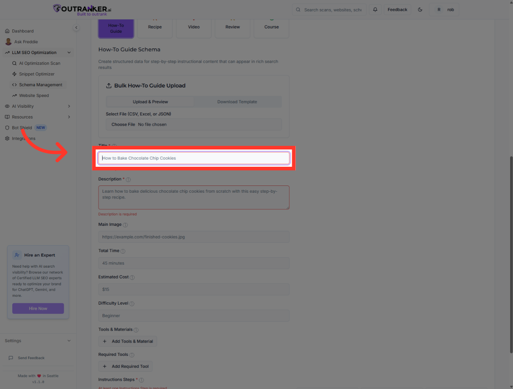513x389 pixels.
Task: Click into the Main Image URL field
Action: [x=194, y=237]
